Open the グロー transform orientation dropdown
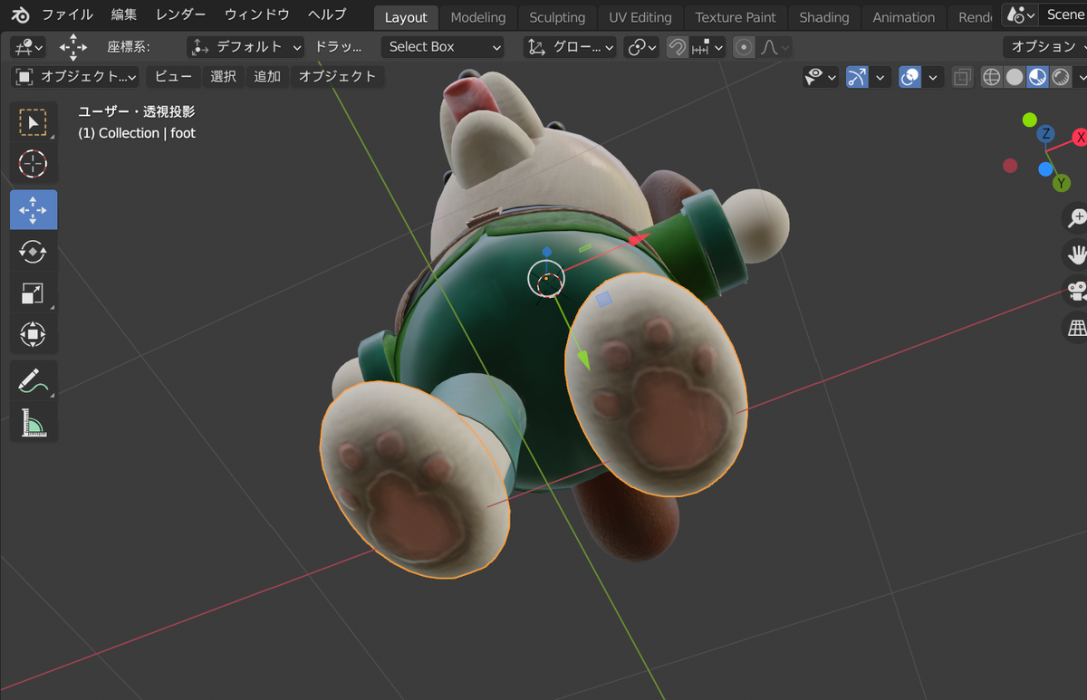Viewport: 1087px width, 700px height. coord(571,47)
